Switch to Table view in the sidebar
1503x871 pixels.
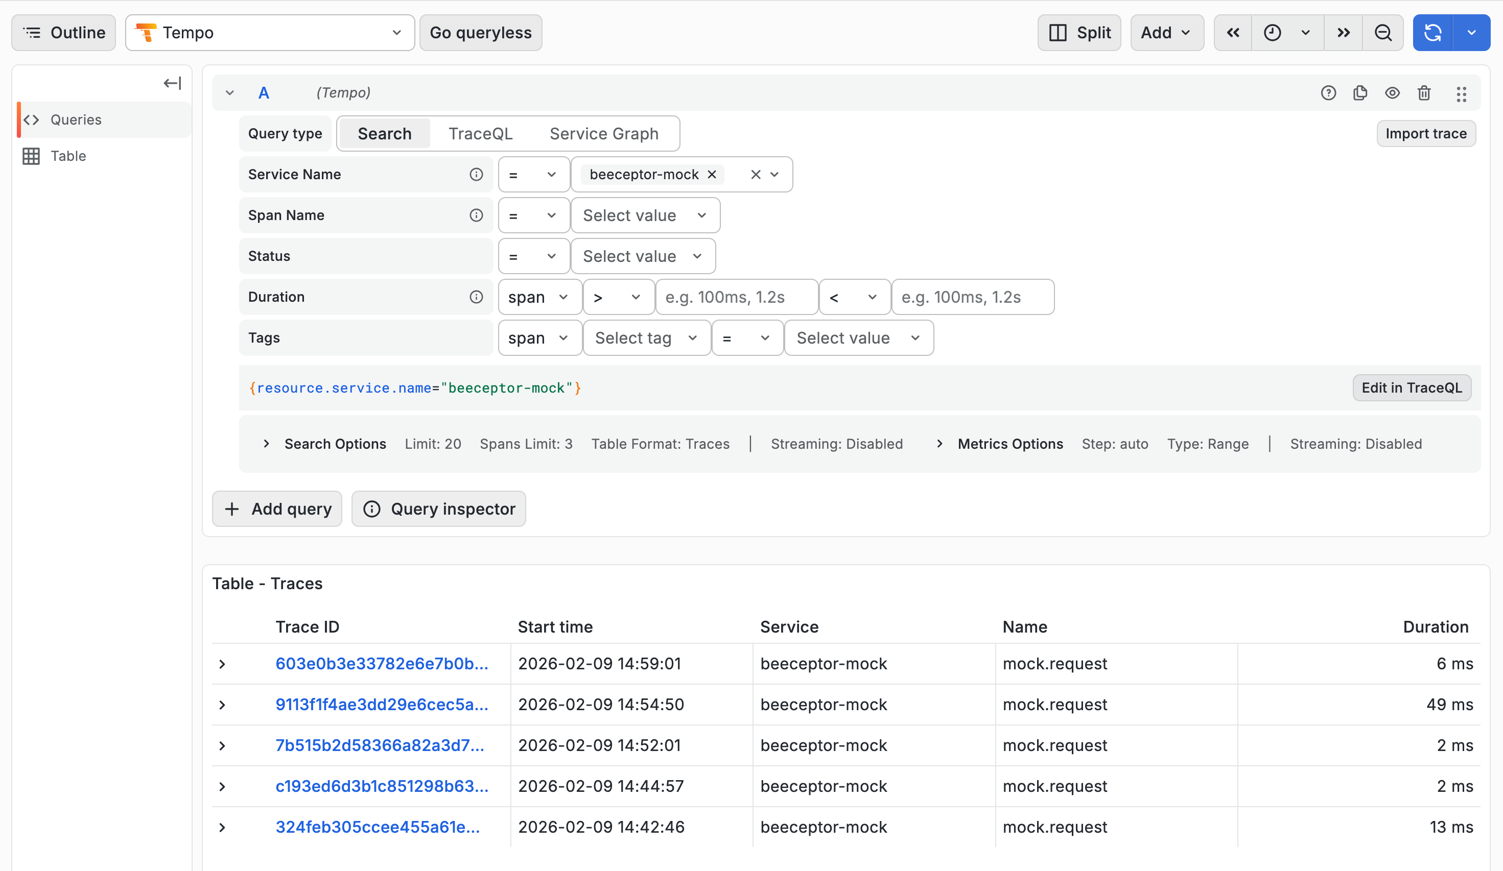(x=68, y=156)
